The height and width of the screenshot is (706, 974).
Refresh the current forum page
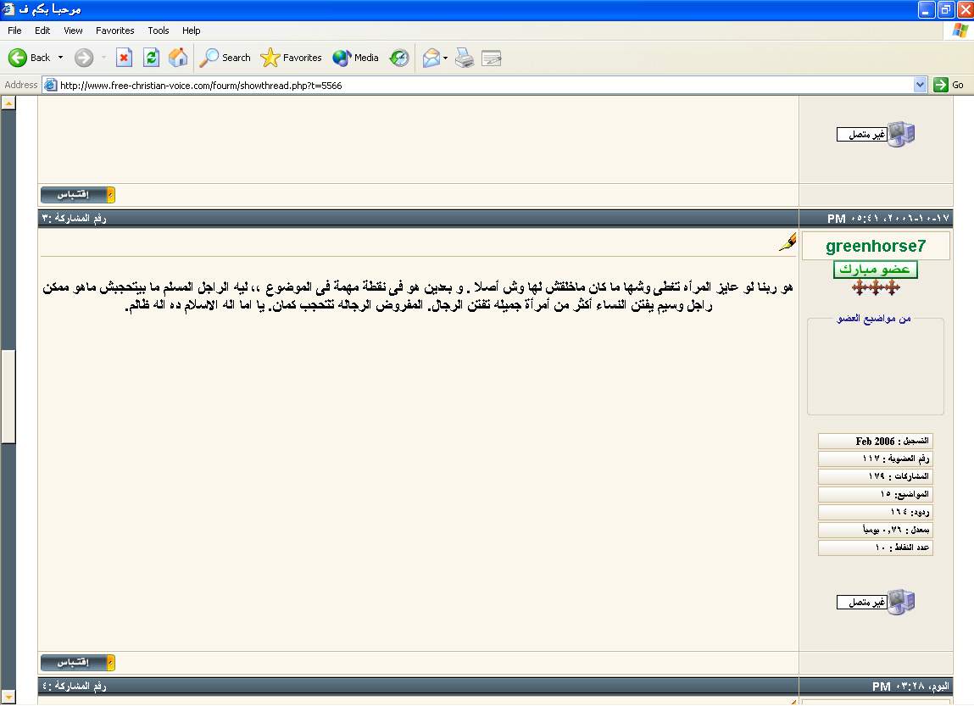[x=151, y=58]
